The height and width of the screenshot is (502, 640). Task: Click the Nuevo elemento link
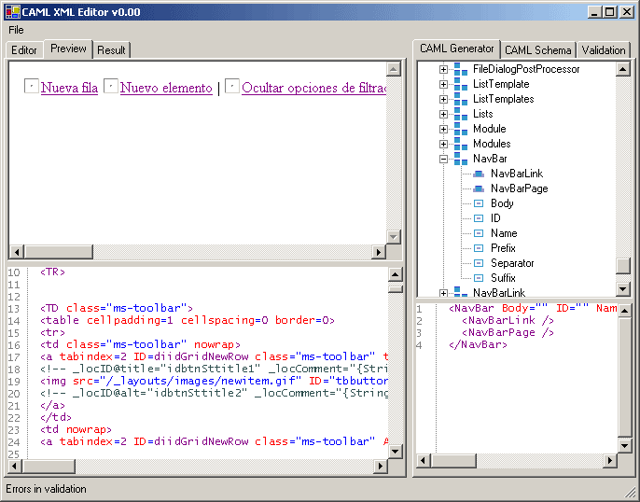coord(166,88)
